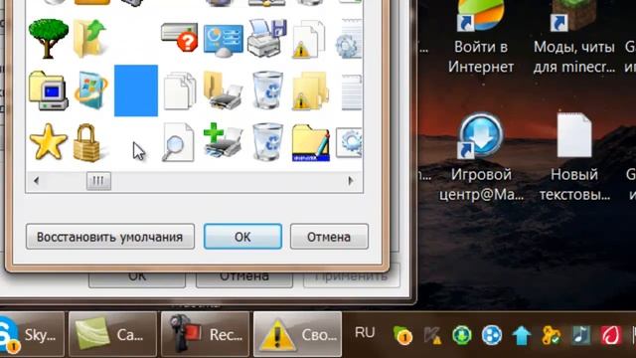Click the Восстановить умолчания button
This screenshot has height=358, width=636.
110,237
